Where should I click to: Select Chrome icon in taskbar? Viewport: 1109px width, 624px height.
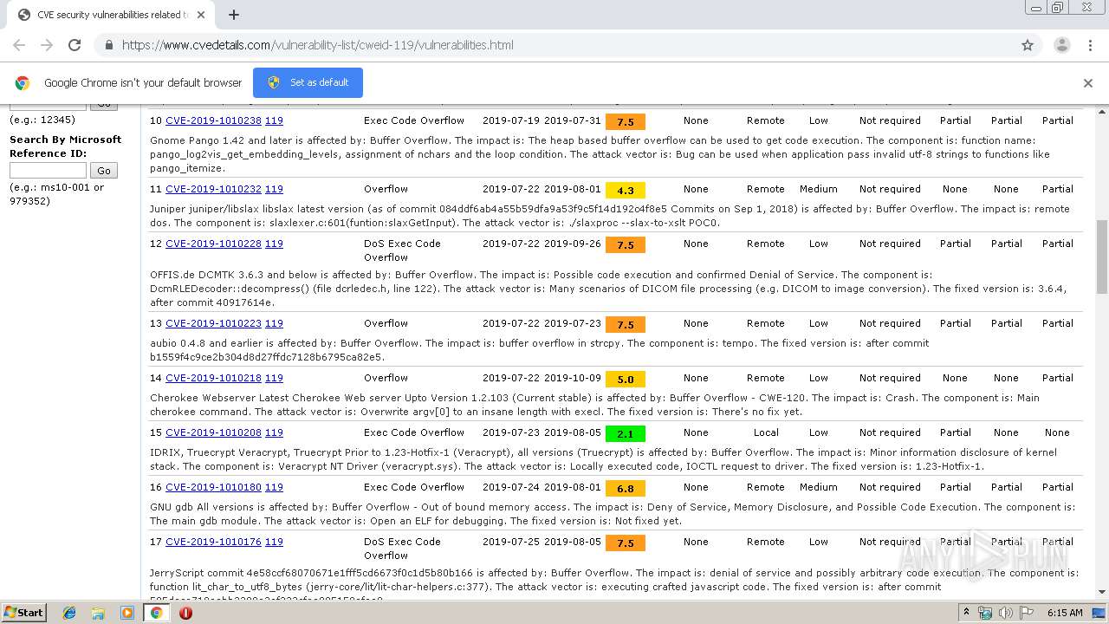click(156, 613)
